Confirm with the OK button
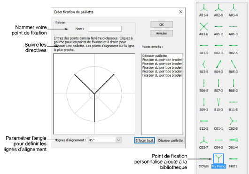The height and width of the screenshot is (174, 249). coord(162,24)
